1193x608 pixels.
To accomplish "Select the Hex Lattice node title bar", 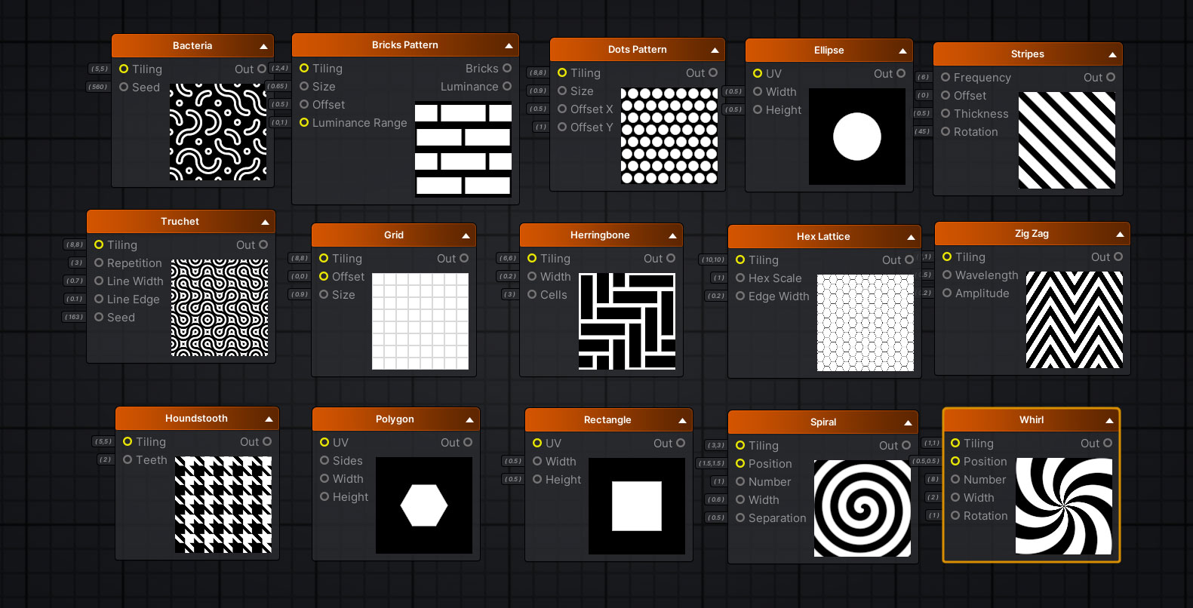I will pos(824,237).
